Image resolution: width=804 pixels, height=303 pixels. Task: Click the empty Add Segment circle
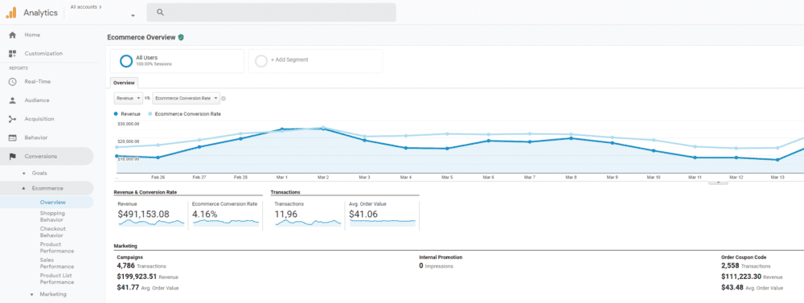click(261, 61)
